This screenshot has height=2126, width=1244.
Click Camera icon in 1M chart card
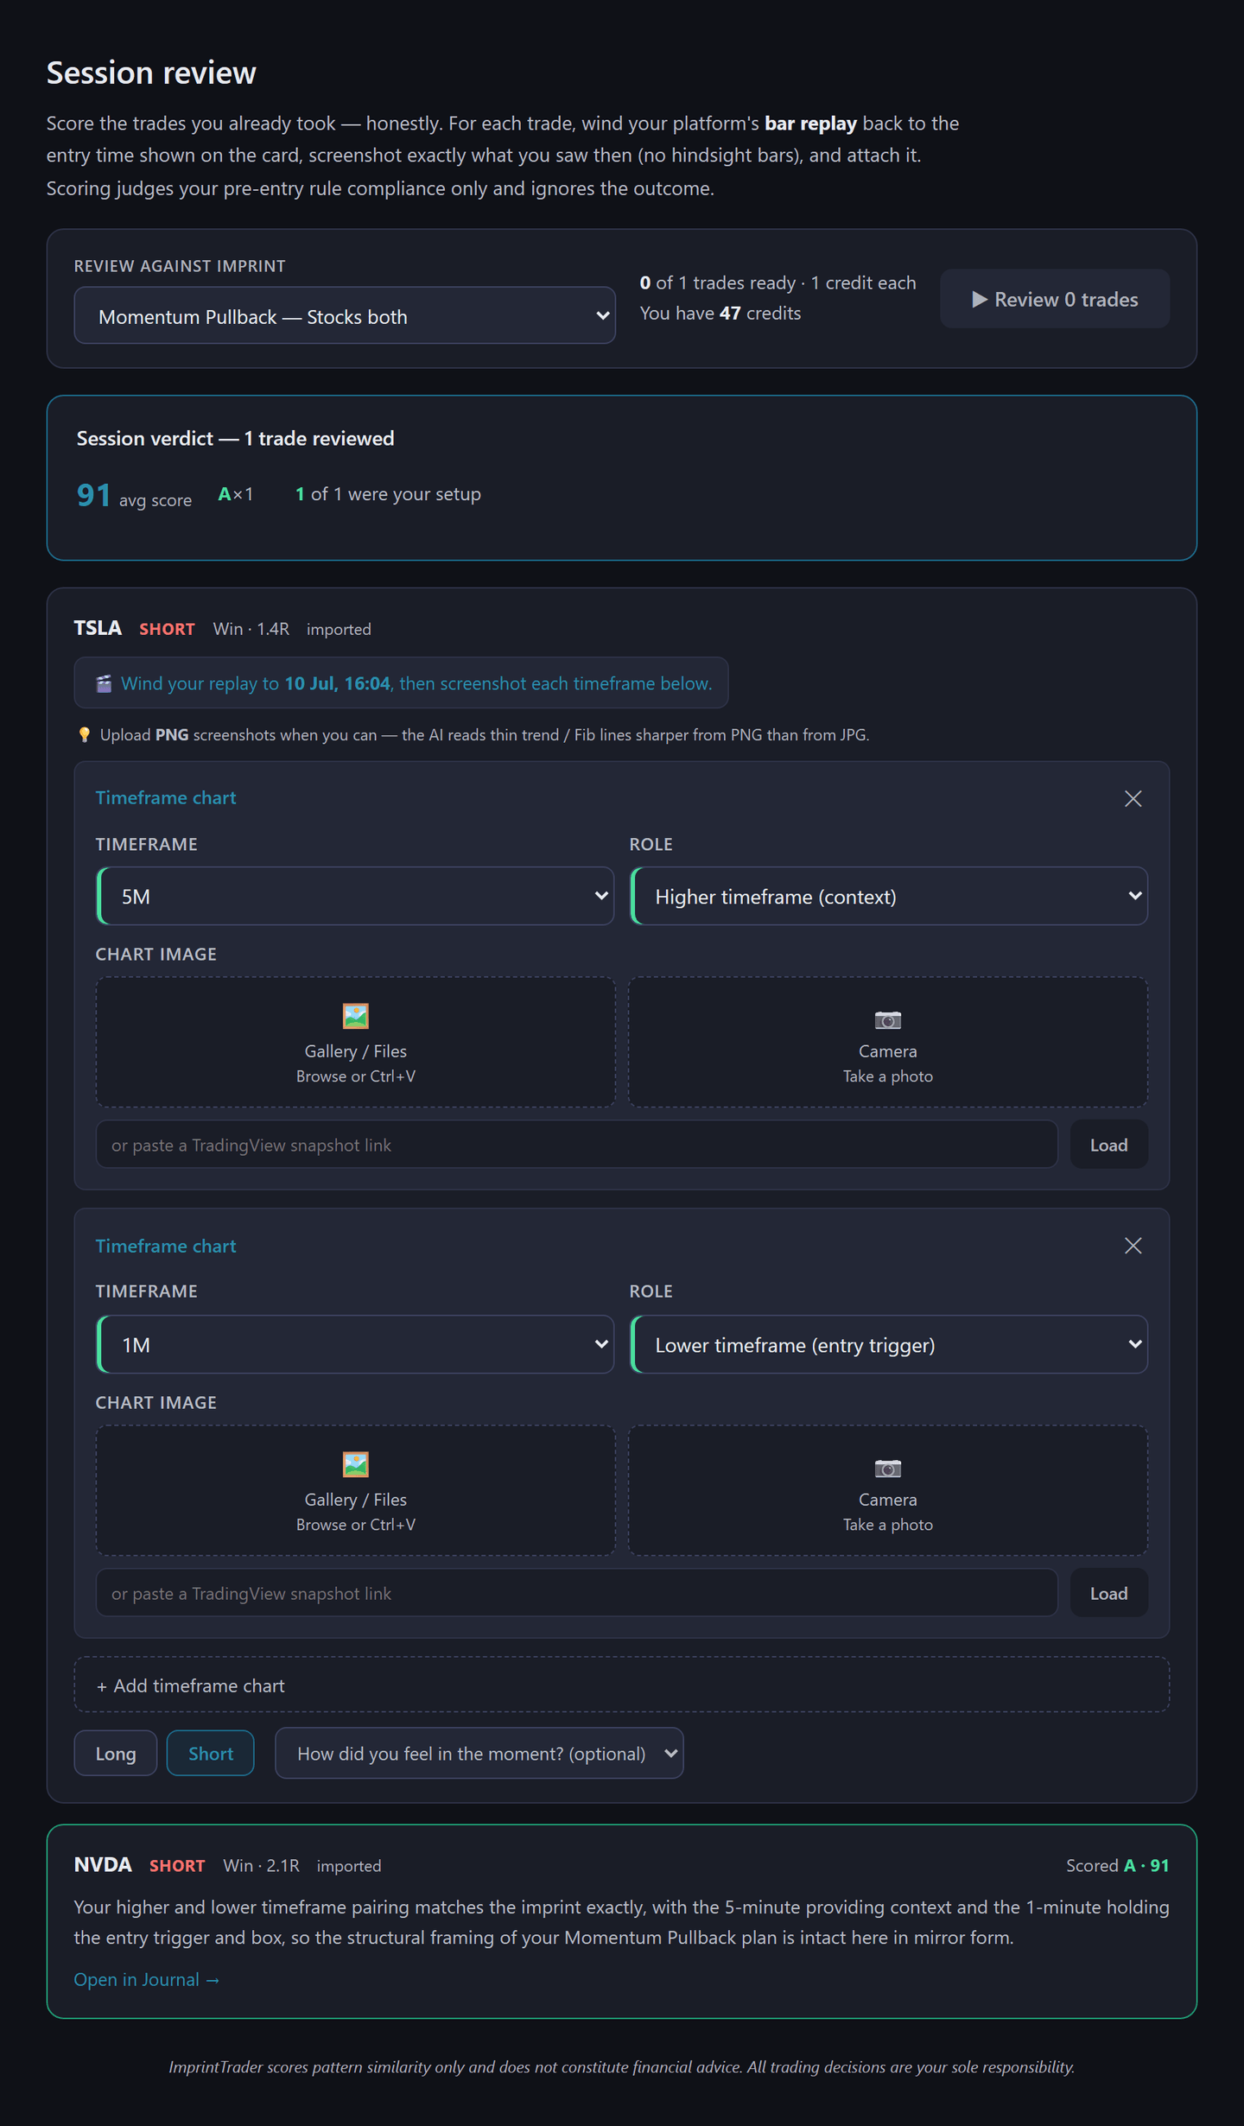[888, 1468]
